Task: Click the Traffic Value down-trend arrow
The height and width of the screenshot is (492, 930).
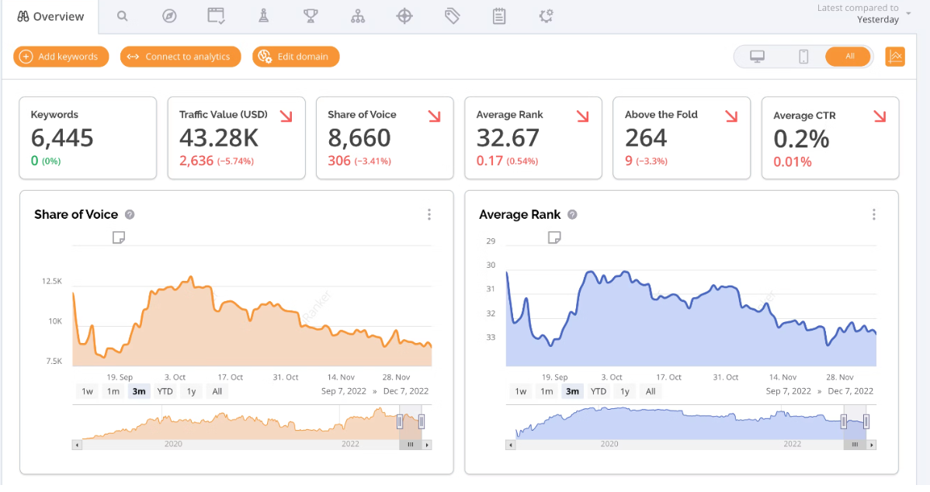Action: pos(286,116)
